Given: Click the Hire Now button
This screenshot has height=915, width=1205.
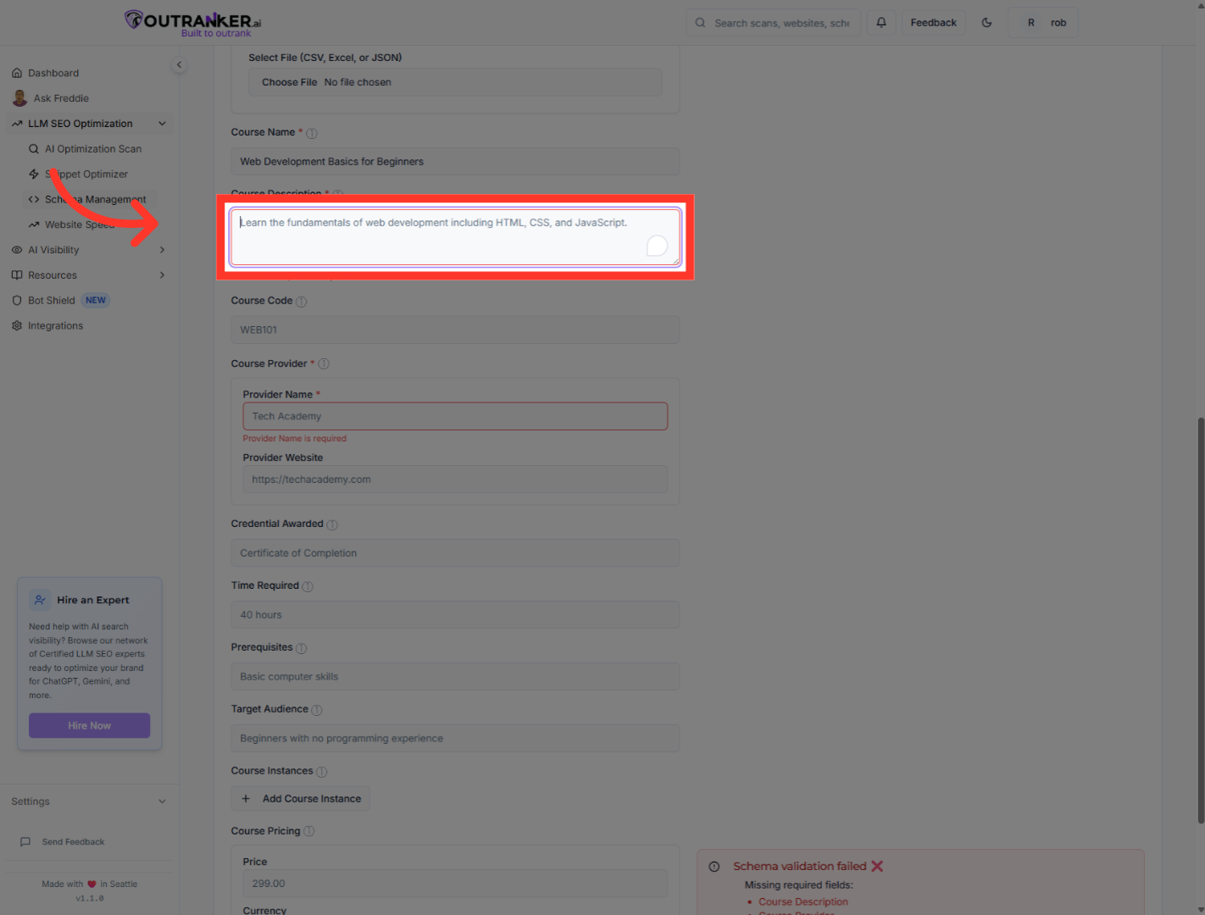Looking at the screenshot, I should pyautogui.click(x=89, y=725).
